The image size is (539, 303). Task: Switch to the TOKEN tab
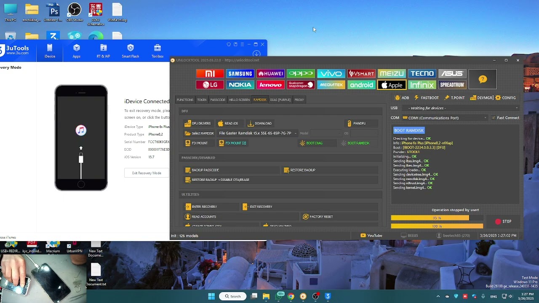coord(202,100)
